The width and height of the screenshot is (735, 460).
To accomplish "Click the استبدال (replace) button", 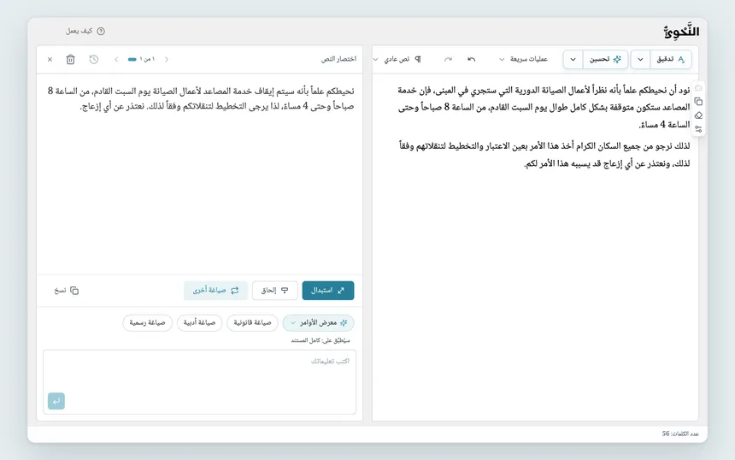I will coord(328,290).
